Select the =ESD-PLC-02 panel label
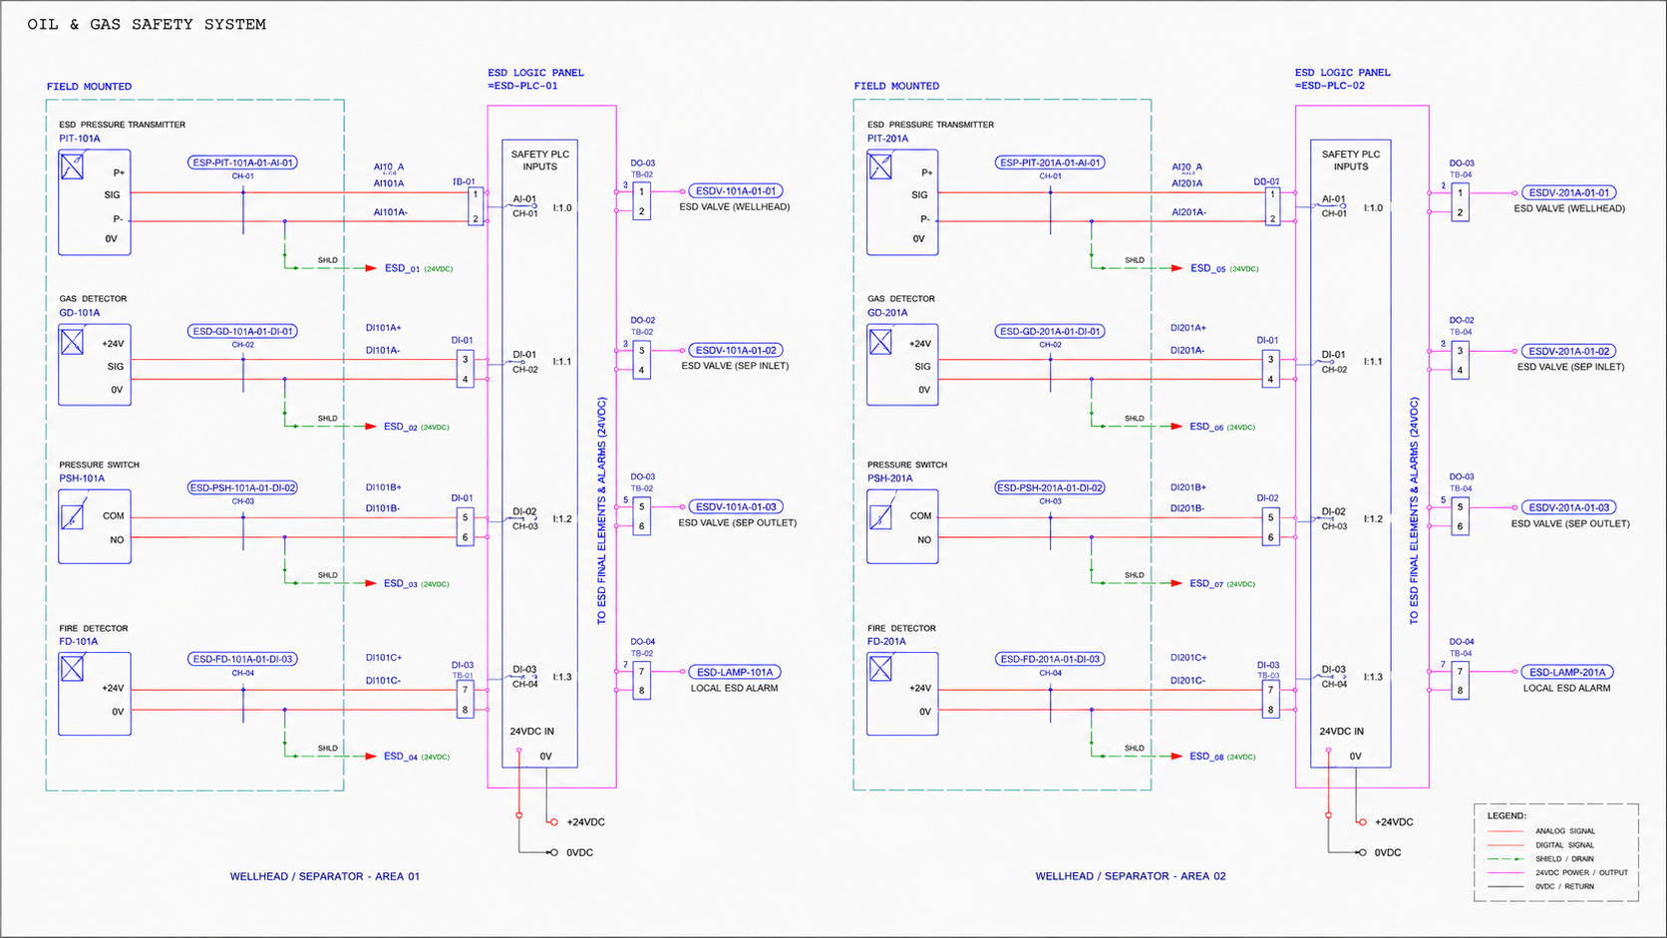 (1330, 86)
